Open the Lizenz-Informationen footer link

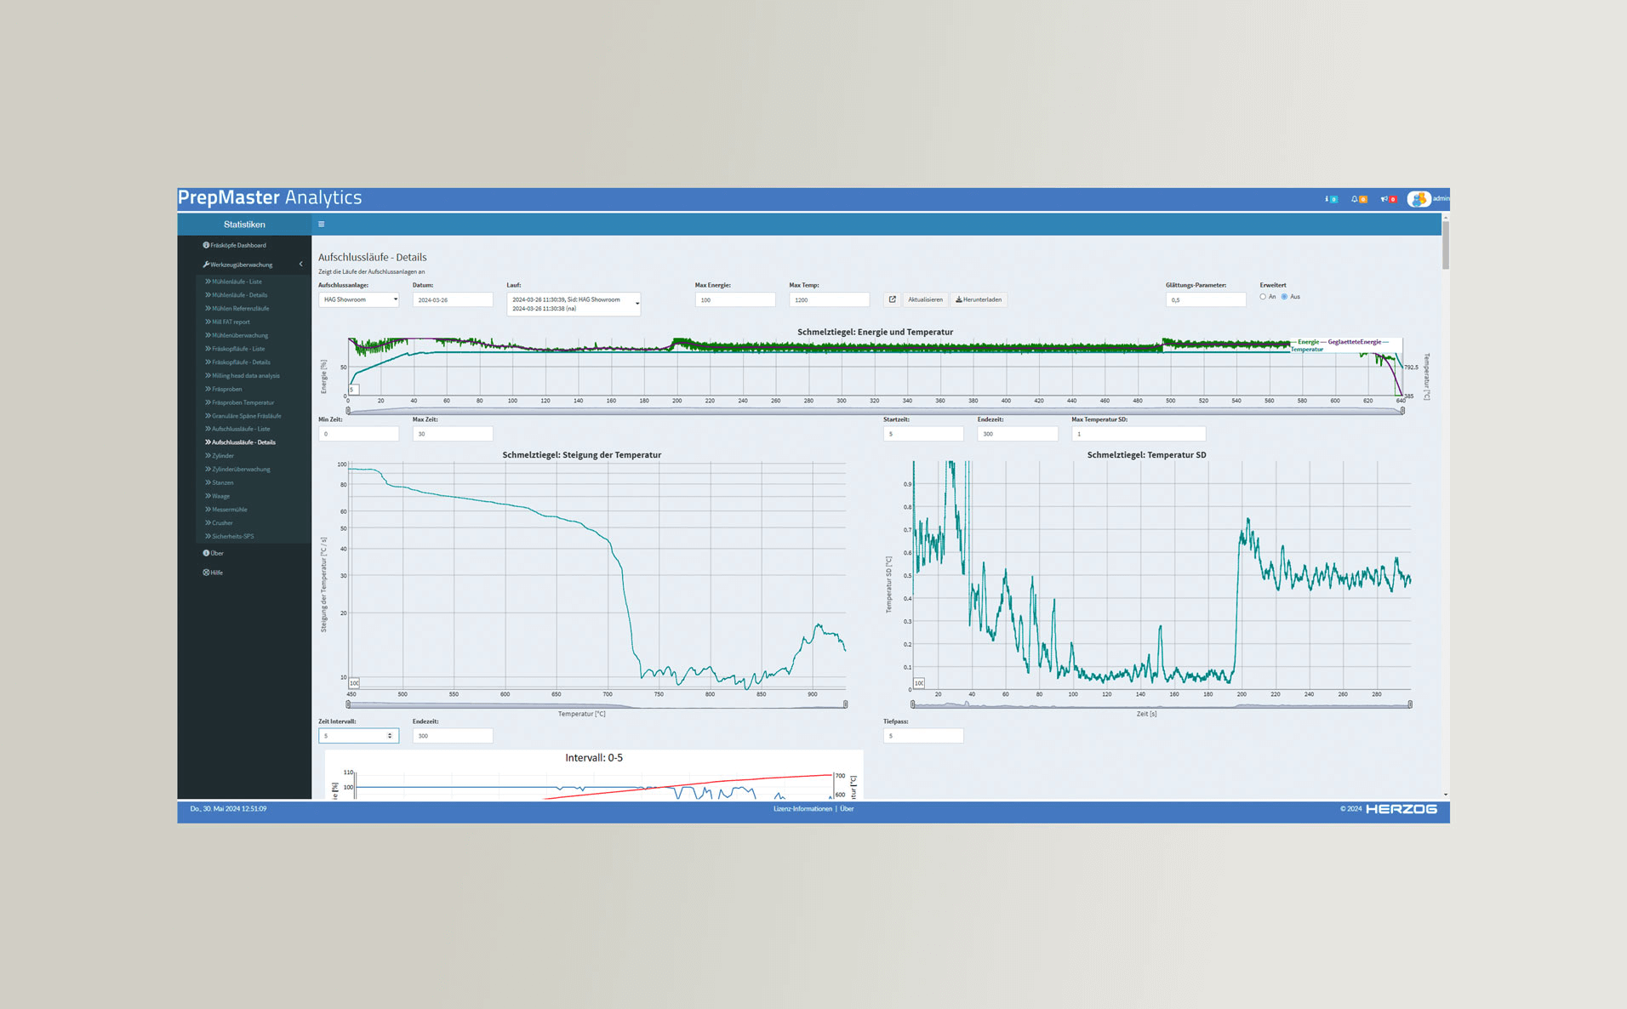pyautogui.click(x=802, y=809)
